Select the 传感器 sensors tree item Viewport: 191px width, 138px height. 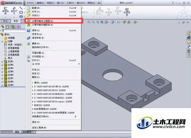(10, 38)
